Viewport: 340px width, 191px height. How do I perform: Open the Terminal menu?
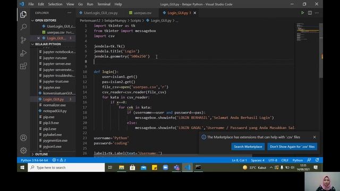(x=104, y=4)
